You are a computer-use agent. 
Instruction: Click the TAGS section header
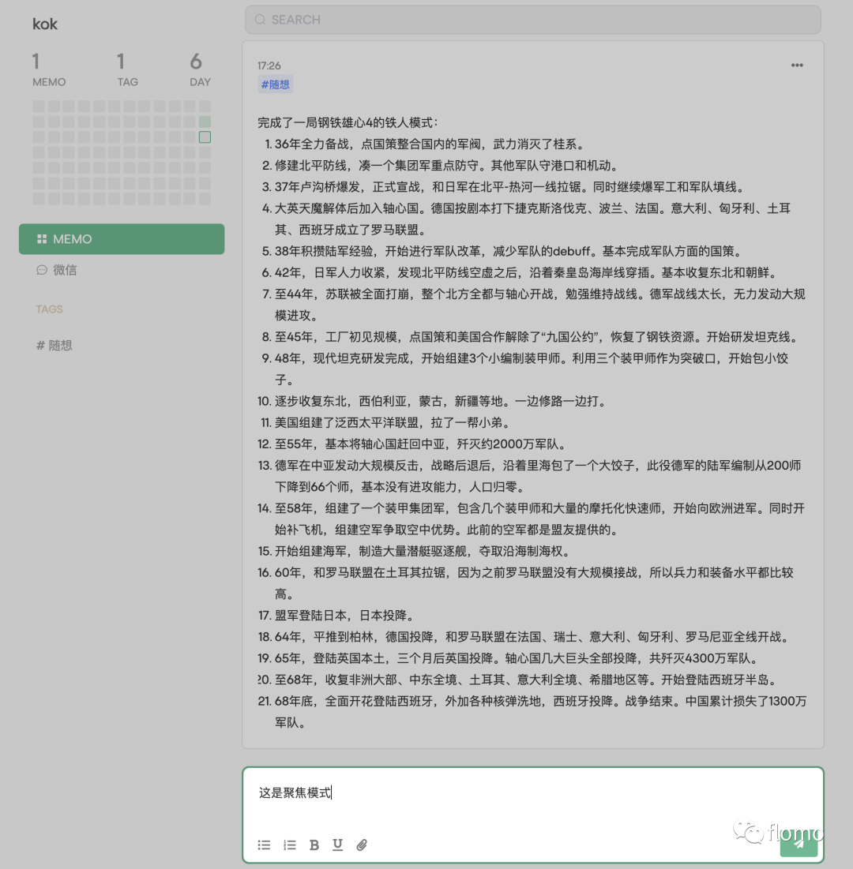[x=49, y=309]
